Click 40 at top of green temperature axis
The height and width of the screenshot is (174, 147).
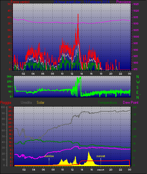pyautogui.click(x=135, y=107)
